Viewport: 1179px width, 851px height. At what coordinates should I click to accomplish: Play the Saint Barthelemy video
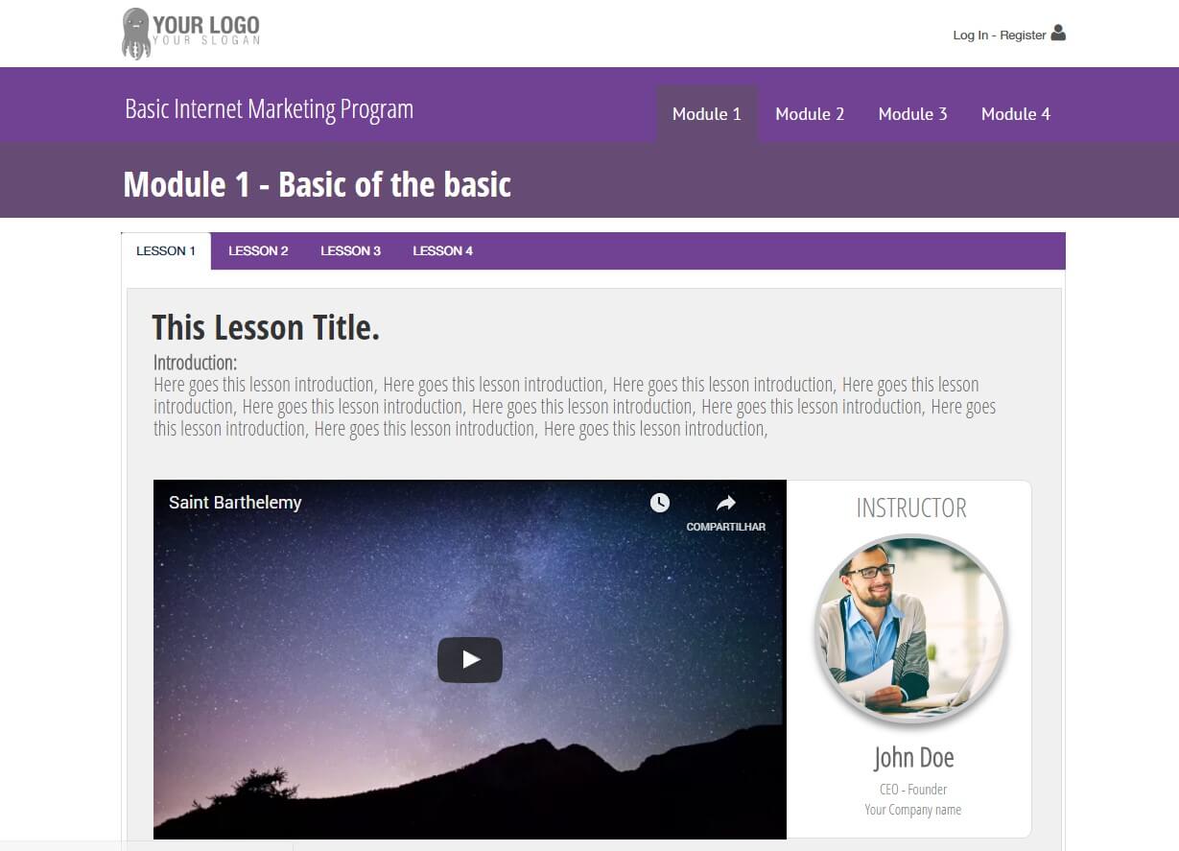pos(470,660)
